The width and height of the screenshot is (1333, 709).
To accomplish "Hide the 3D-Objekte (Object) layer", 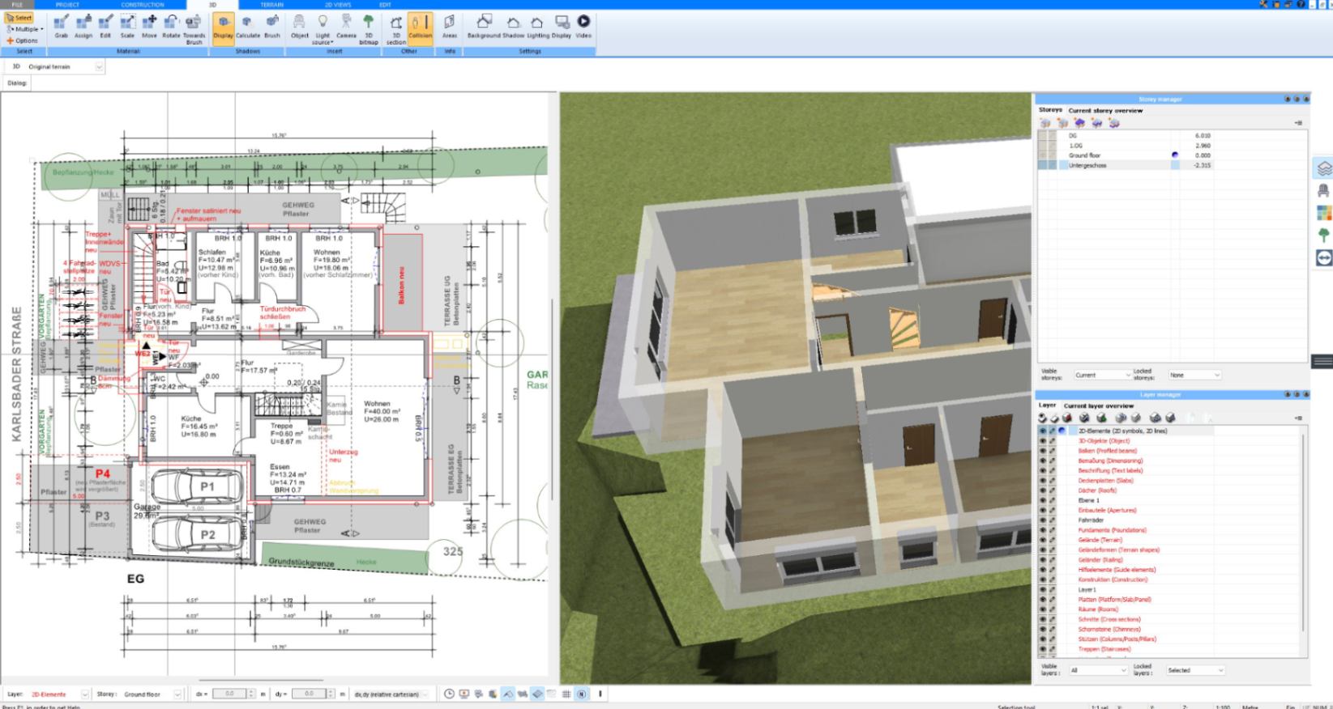I will point(1043,441).
